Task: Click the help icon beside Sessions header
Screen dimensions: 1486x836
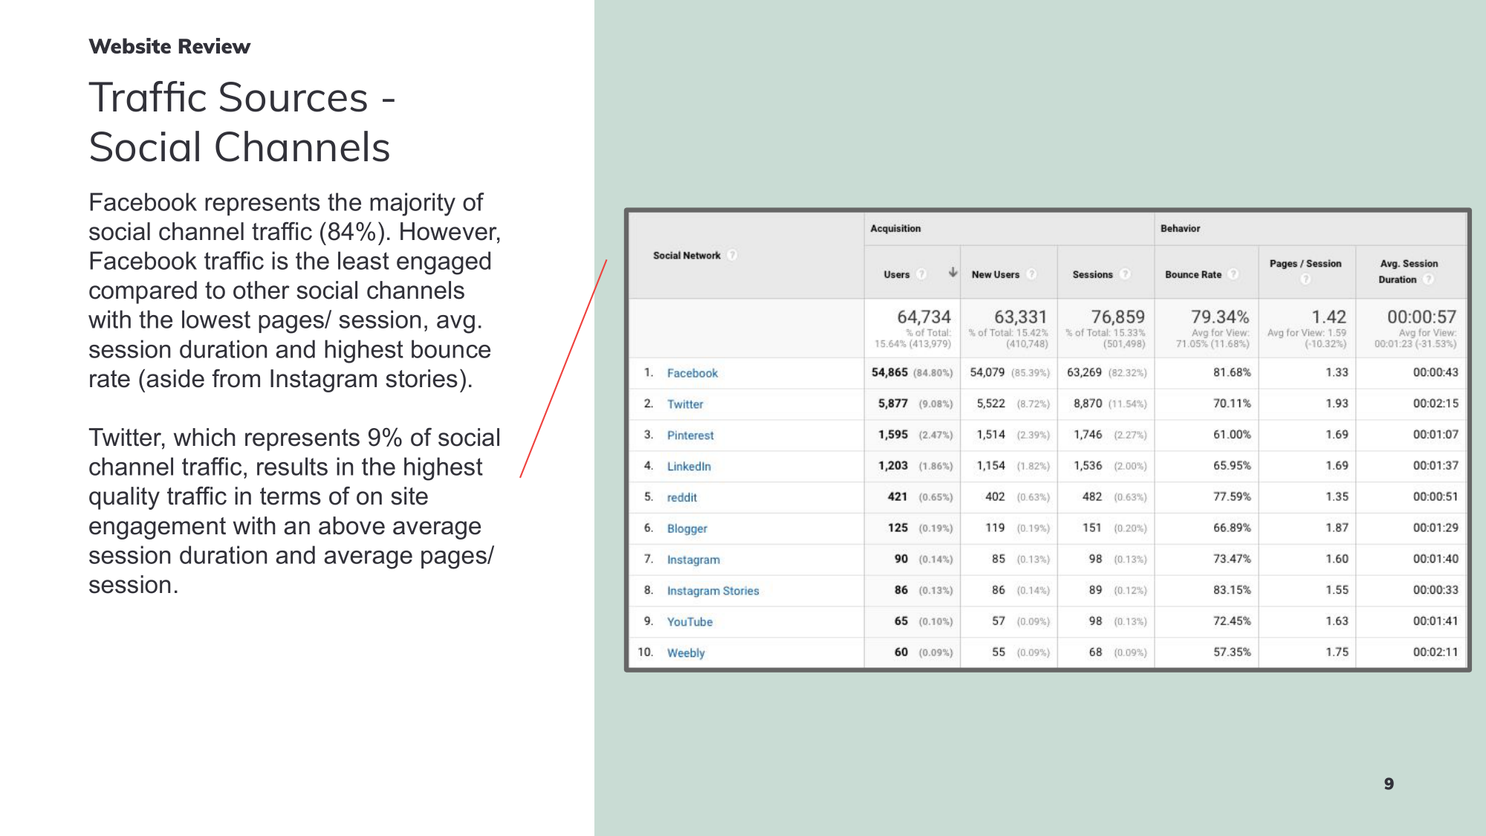Action: pyautogui.click(x=1125, y=274)
